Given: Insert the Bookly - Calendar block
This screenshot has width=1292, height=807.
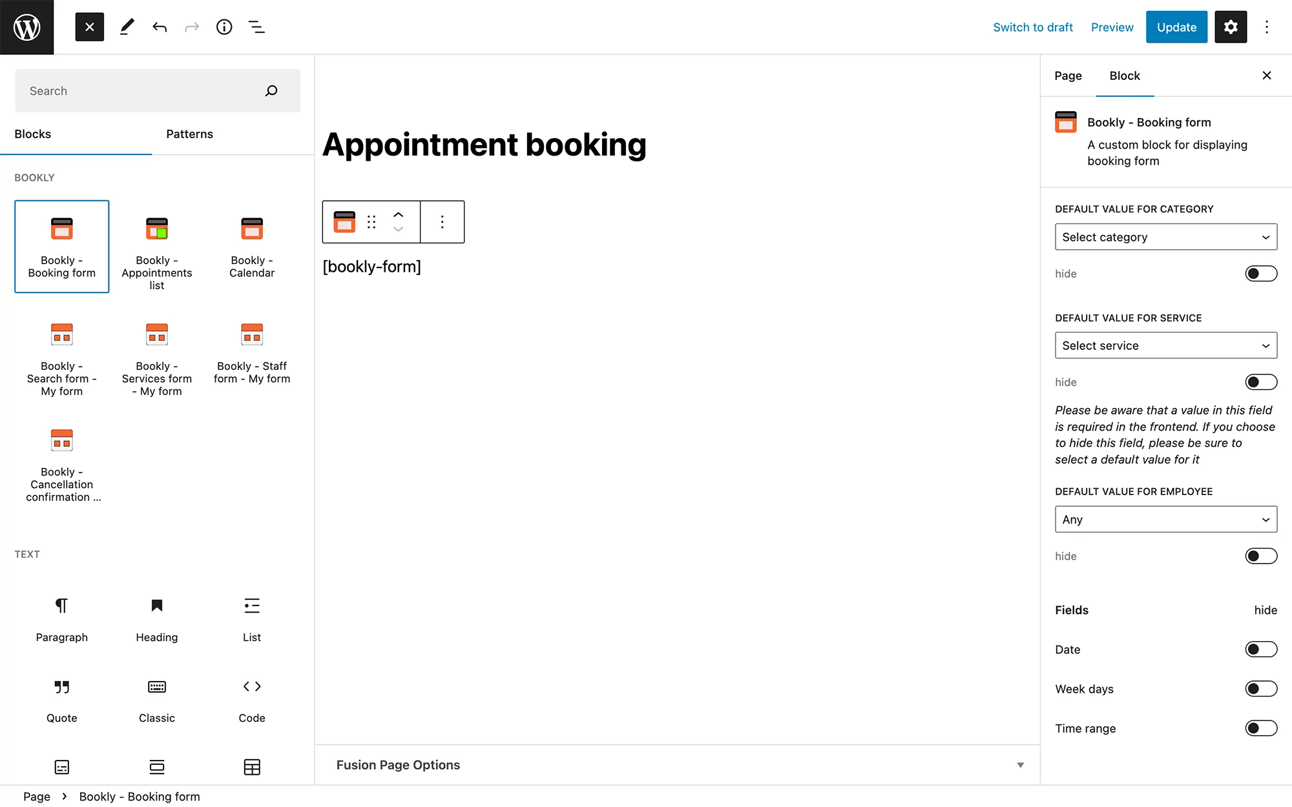Looking at the screenshot, I should pos(252,247).
